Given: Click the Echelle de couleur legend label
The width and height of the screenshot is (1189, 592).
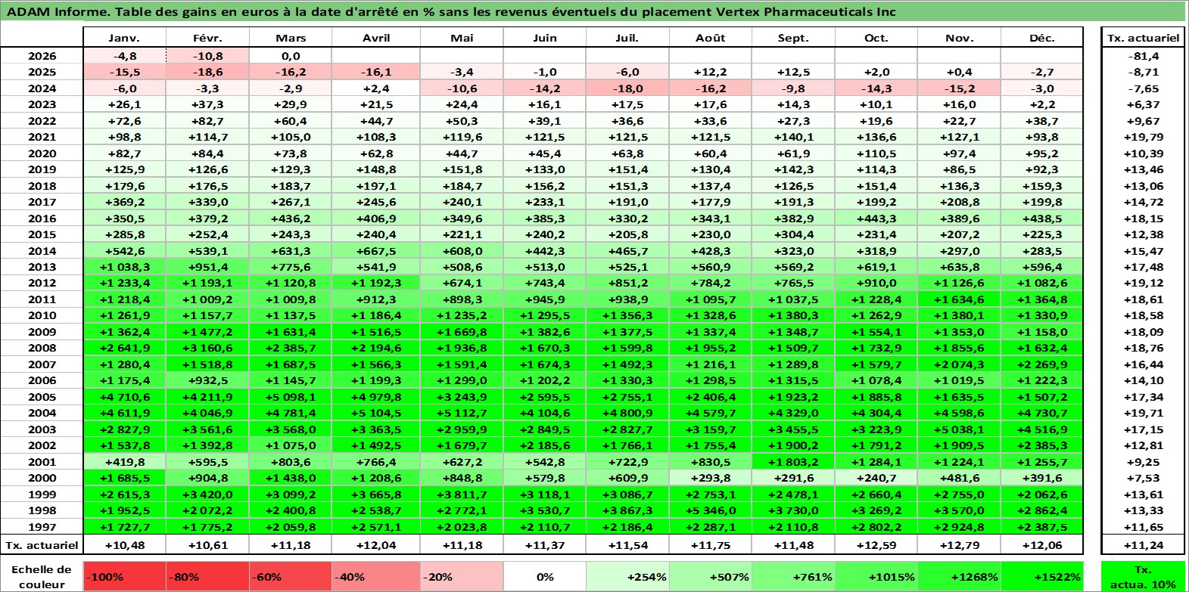Looking at the screenshot, I should (x=42, y=576).
